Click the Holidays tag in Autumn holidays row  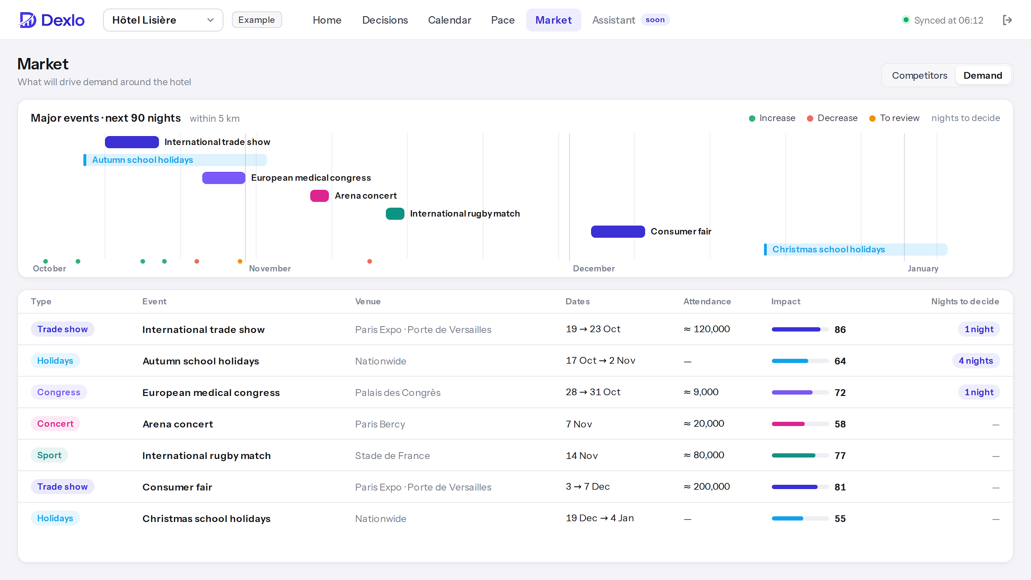pyautogui.click(x=55, y=361)
